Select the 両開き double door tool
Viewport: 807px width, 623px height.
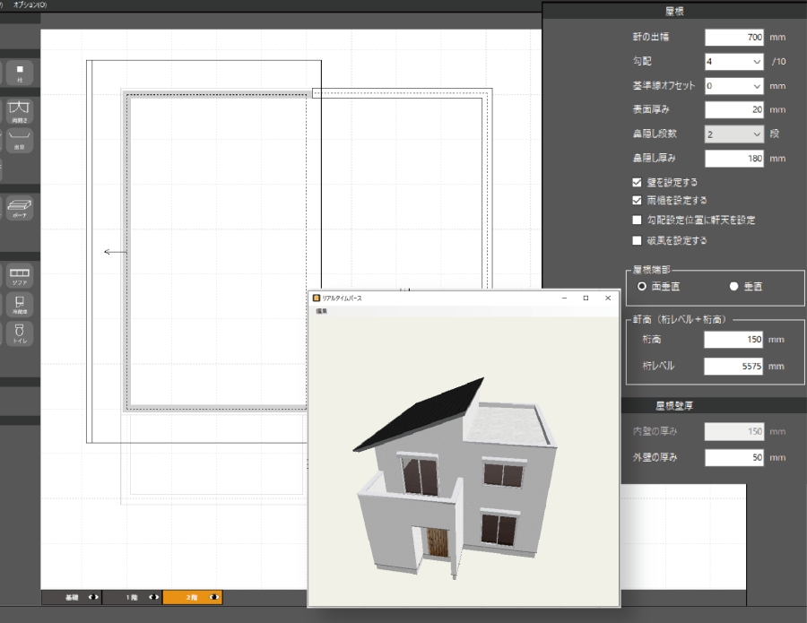19,111
